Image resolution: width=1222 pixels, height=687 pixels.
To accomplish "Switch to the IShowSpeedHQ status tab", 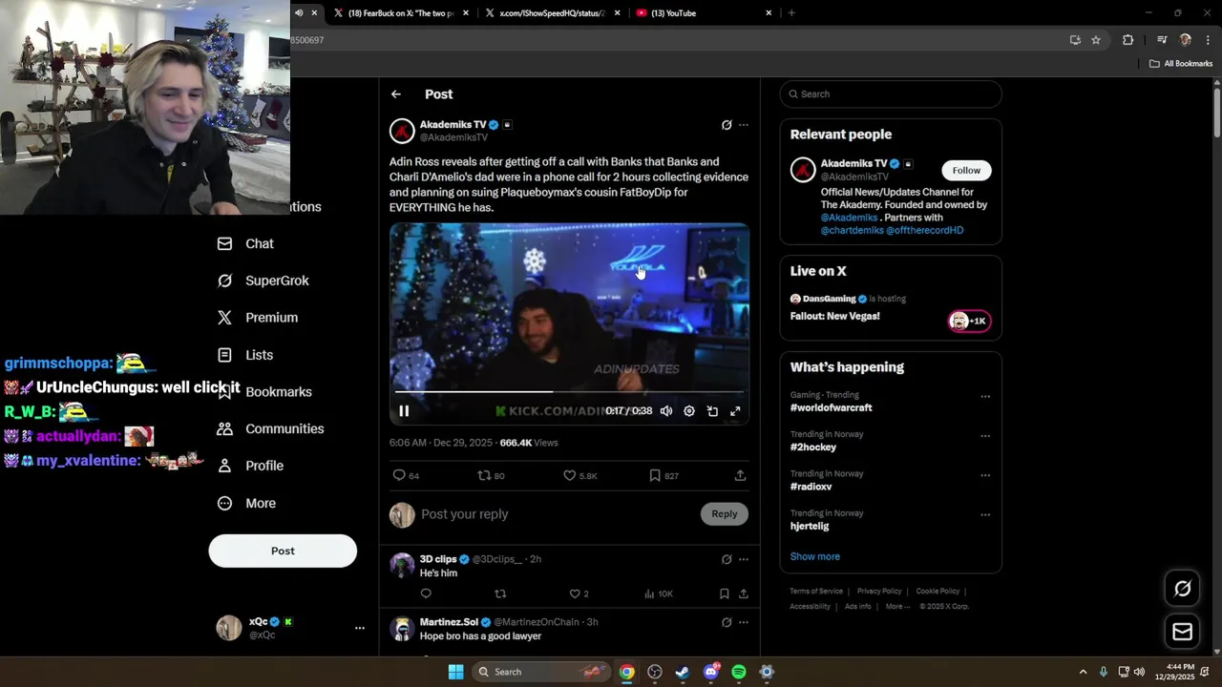I will [x=552, y=13].
